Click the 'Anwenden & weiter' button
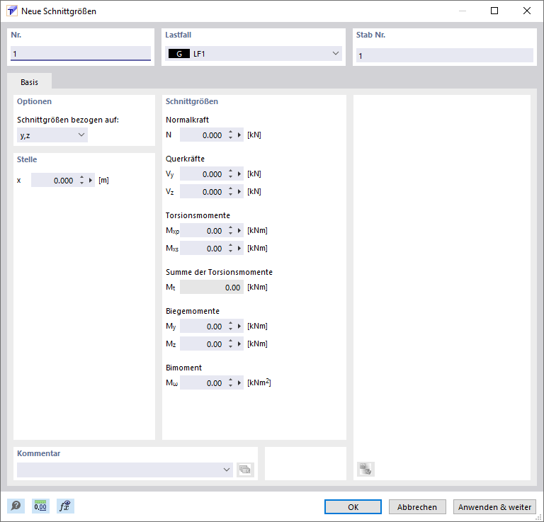This screenshot has height=522, width=544. (494, 506)
